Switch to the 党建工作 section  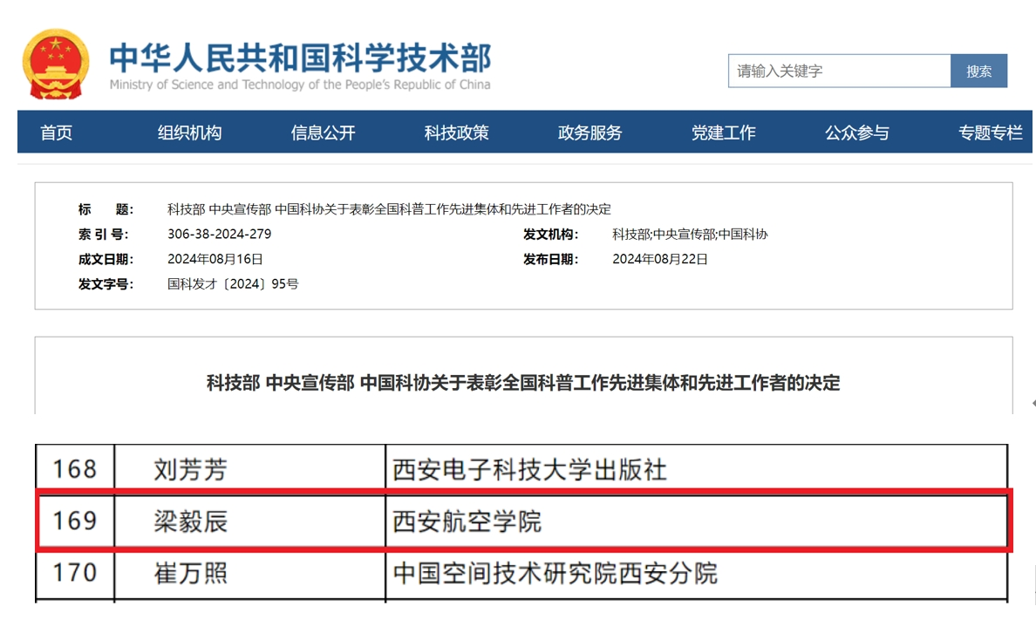pyautogui.click(x=723, y=133)
